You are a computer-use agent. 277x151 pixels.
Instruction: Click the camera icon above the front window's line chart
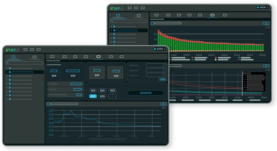pos(163,108)
